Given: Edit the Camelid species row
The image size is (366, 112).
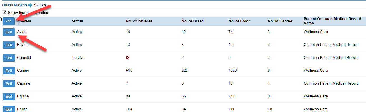Looking at the screenshot, I should pos(9,58).
